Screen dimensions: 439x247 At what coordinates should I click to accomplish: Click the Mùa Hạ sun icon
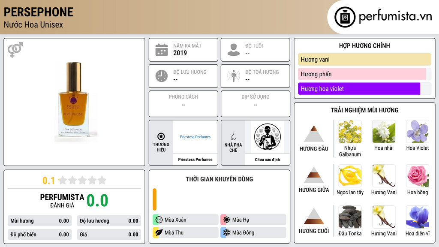pyautogui.click(x=227, y=220)
